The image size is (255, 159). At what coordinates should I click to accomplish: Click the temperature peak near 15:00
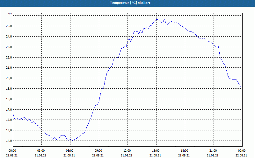coord(157,19)
